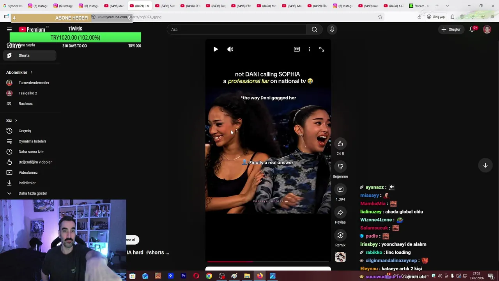Open the Rachnox subscription channel

pos(30,103)
